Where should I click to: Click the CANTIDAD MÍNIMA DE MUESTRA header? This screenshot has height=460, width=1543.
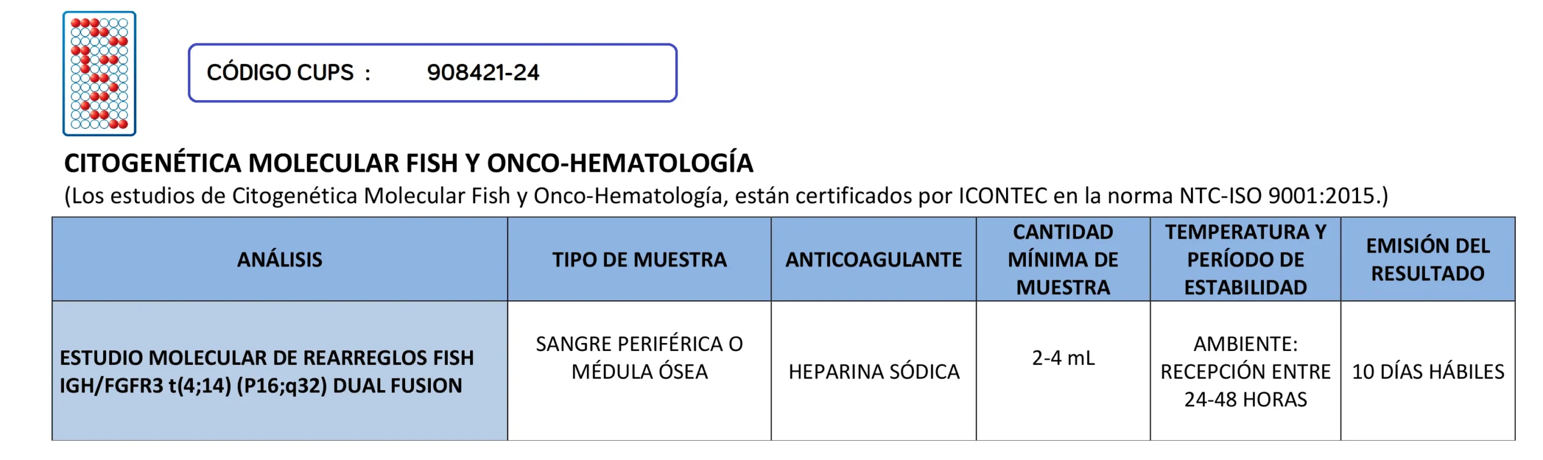pyautogui.click(x=1063, y=260)
